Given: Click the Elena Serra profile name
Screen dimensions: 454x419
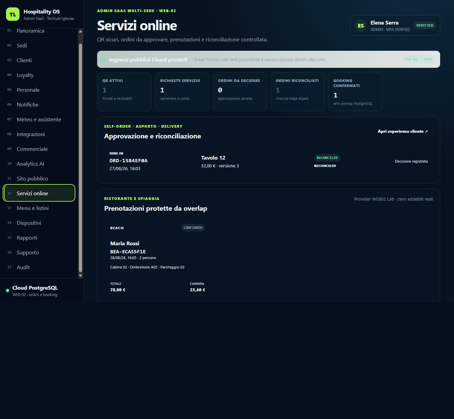Looking at the screenshot, I should 384,23.
